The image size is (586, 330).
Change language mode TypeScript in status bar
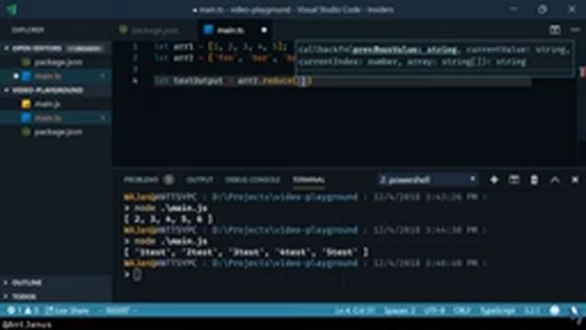point(497,311)
